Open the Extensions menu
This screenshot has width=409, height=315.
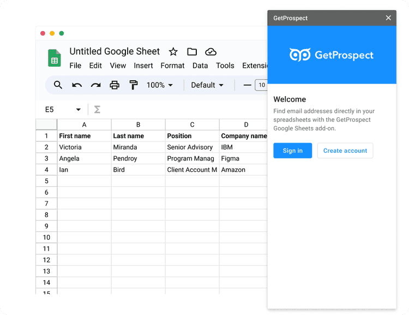[255, 66]
